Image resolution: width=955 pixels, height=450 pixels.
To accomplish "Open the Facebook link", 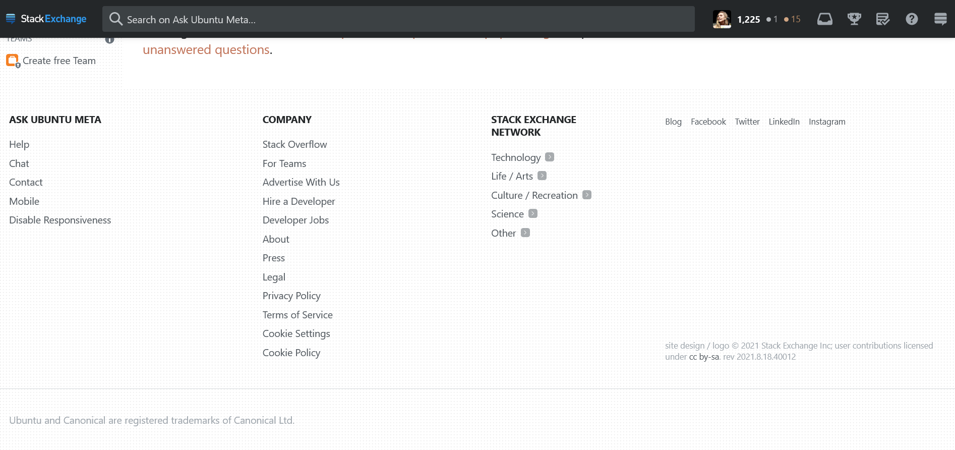I will tap(708, 122).
